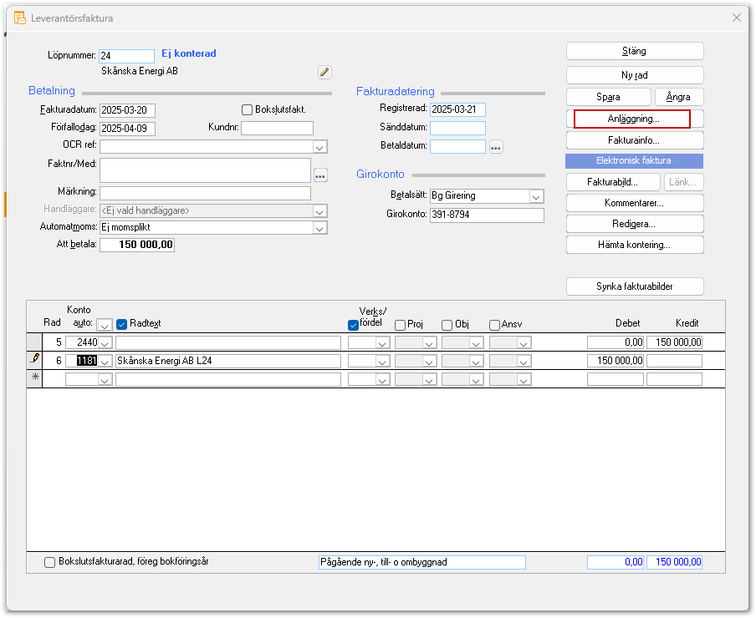Click the Registrerad date field
This screenshot has height=618, width=756.
click(x=457, y=109)
